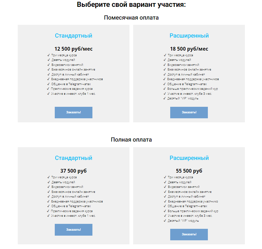
Task: Select "Расширенный" title above 55 500 руб
Action: point(189,158)
